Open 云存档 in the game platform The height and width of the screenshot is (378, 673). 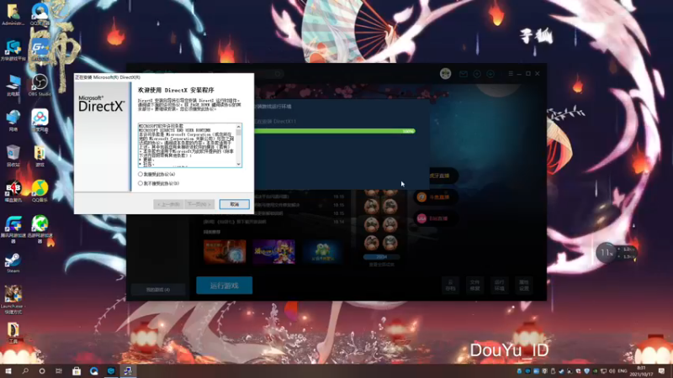tap(451, 285)
